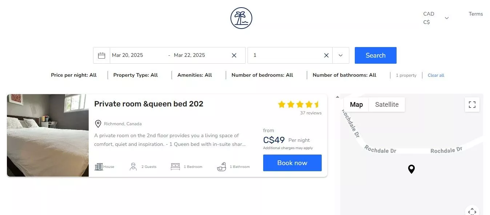
Task: Open the Amenities filter
Action: (194, 75)
